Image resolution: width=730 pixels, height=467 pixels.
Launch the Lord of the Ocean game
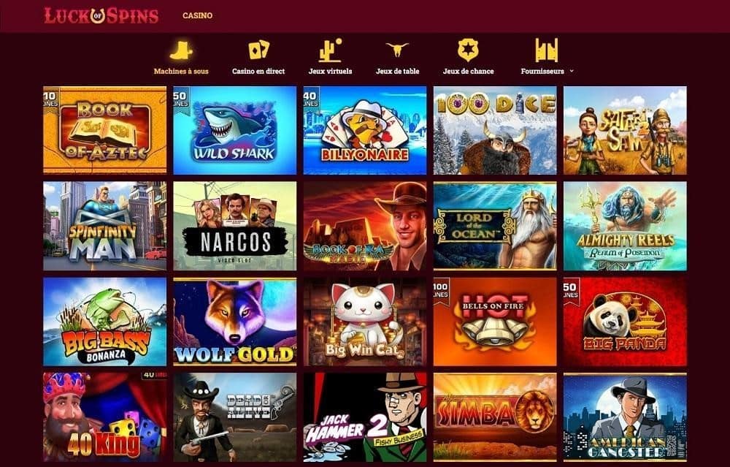pos(495,226)
